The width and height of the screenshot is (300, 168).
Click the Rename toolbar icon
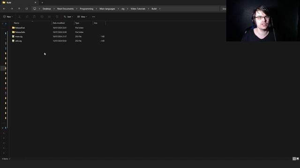point(42,17)
